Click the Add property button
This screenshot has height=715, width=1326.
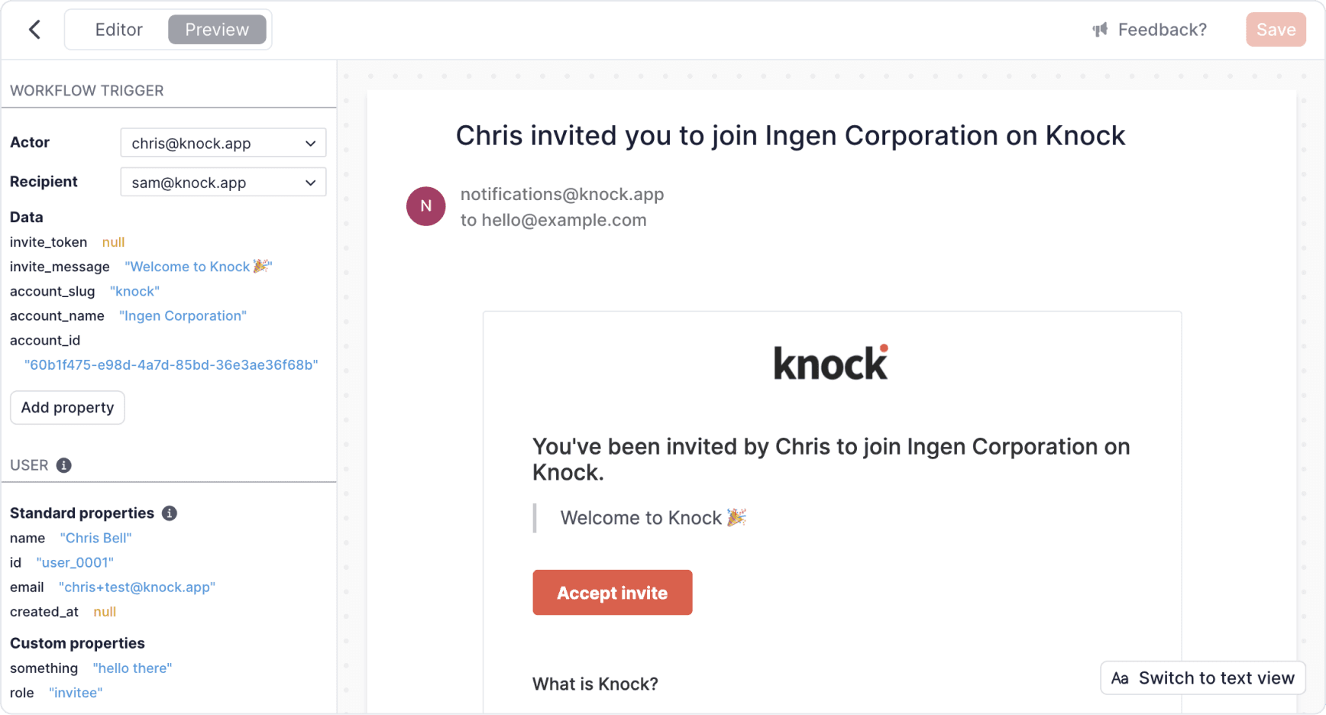pos(67,407)
